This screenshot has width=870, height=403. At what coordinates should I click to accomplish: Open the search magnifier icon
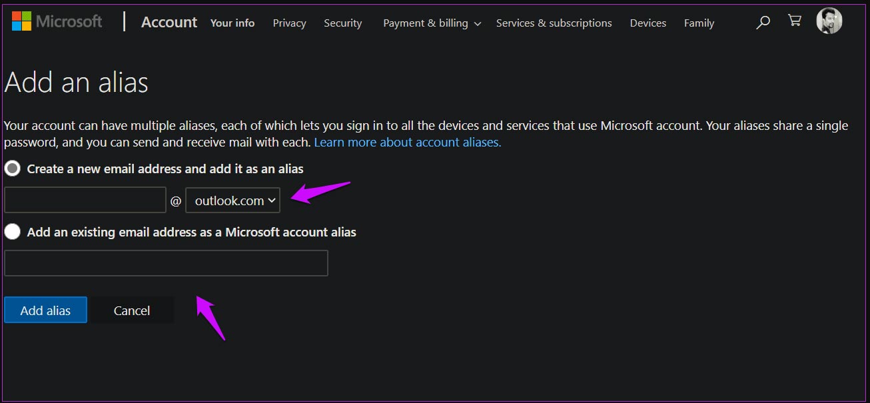[x=763, y=23]
